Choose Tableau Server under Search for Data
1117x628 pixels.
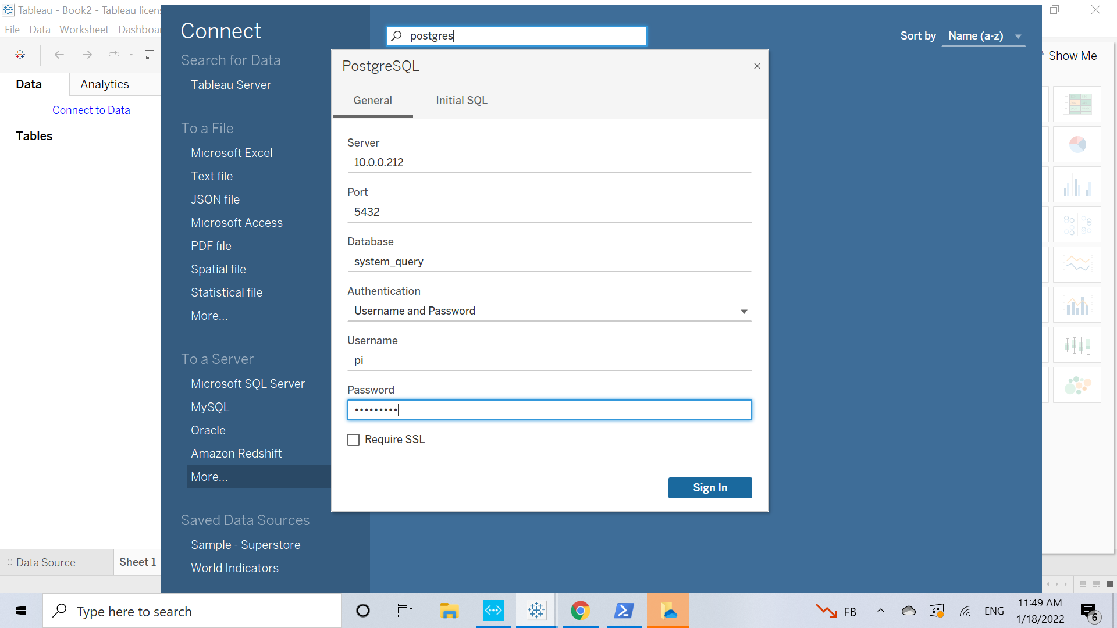click(231, 85)
